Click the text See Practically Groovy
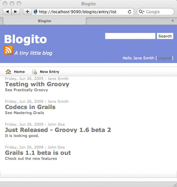177x187 pixels. pos(26,90)
